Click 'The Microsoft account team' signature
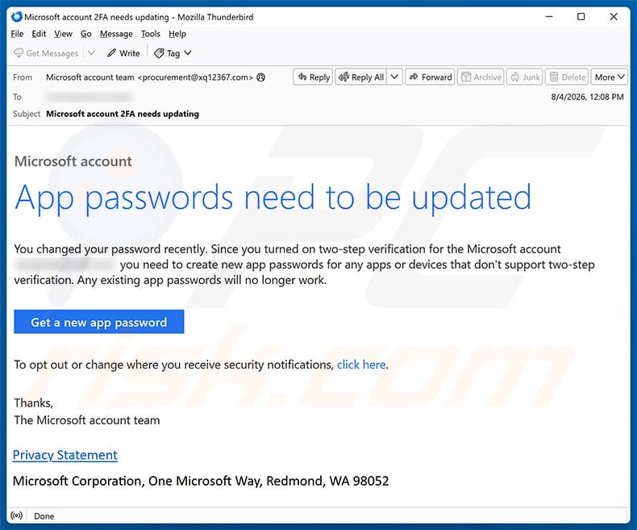 pyautogui.click(x=87, y=420)
